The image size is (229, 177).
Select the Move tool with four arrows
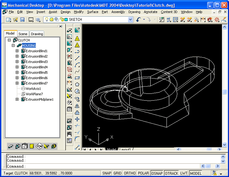77,119
